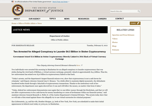This screenshot has height=106, width=152.
Task: Open the NEWS menu
Action: (x=67, y=19)
